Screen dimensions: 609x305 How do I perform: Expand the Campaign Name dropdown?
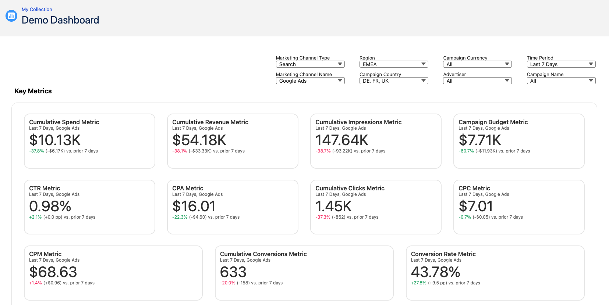[x=561, y=81]
